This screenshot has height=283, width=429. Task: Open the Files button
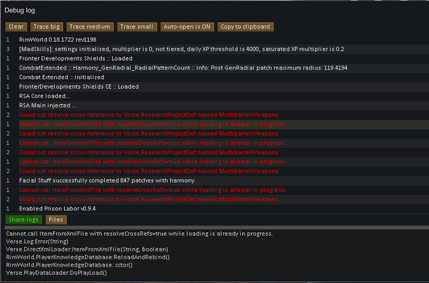pos(56,220)
